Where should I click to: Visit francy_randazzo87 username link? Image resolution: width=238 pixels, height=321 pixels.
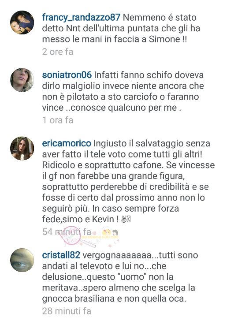pos(81,18)
